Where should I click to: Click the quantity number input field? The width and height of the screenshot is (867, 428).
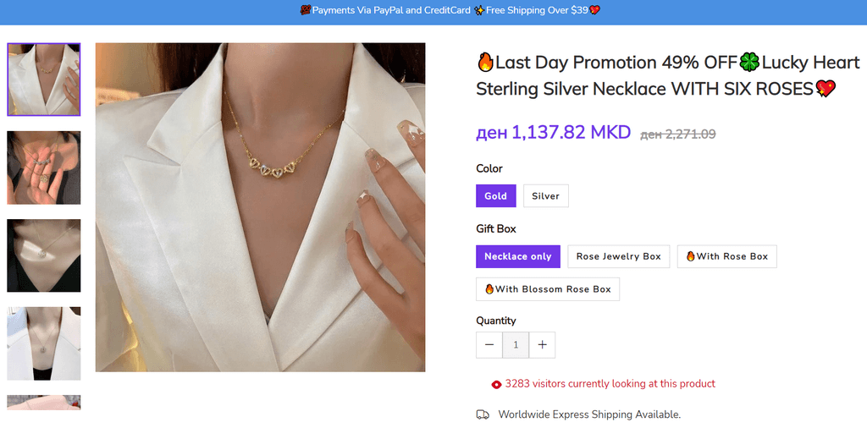(x=516, y=345)
